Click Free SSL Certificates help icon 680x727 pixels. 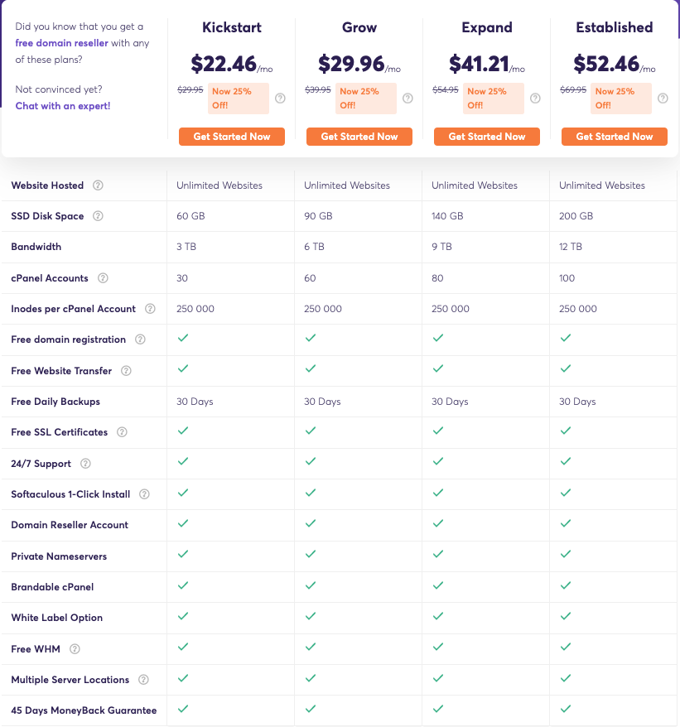[x=123, y=432]
